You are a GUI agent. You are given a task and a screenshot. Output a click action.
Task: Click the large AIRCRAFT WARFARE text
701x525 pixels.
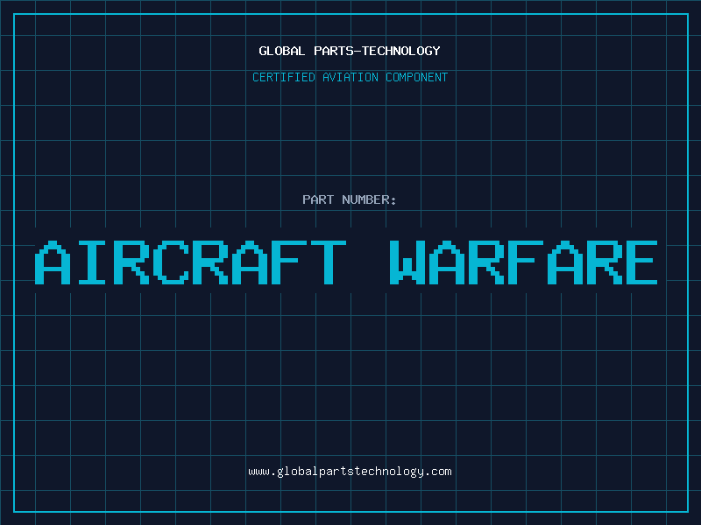point(346,262)
